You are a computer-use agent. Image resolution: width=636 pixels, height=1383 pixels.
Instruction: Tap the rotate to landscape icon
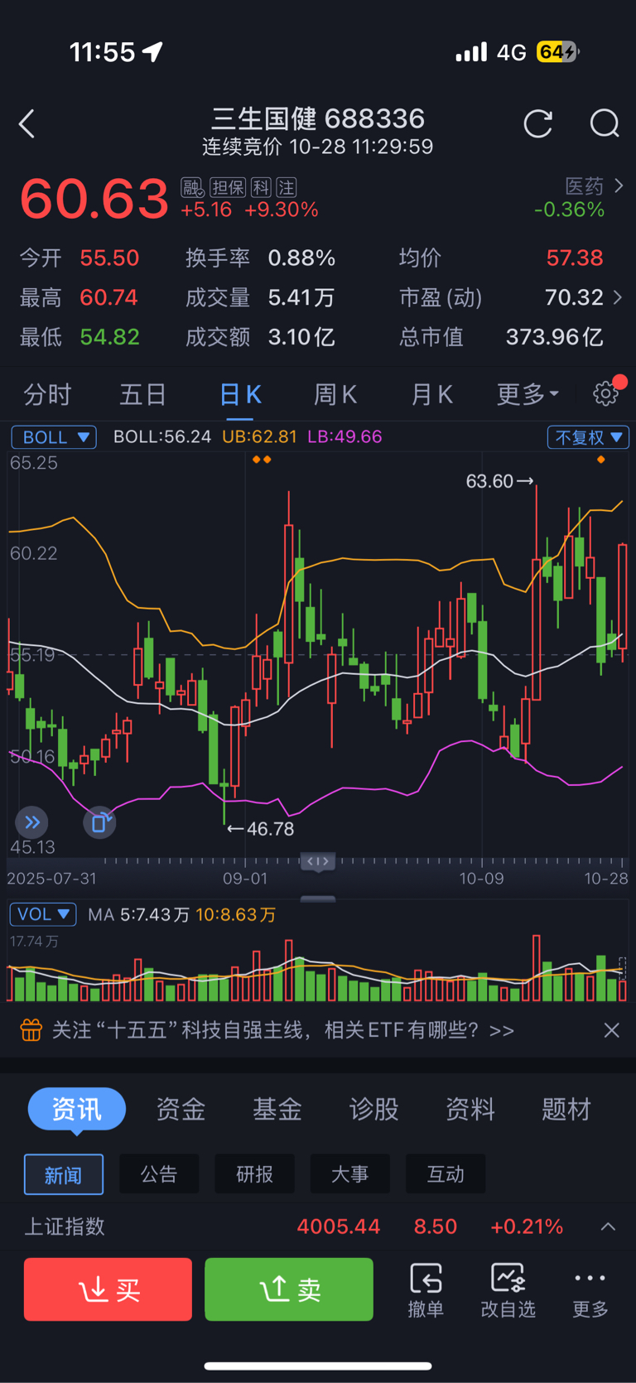(x=99, y=822)
